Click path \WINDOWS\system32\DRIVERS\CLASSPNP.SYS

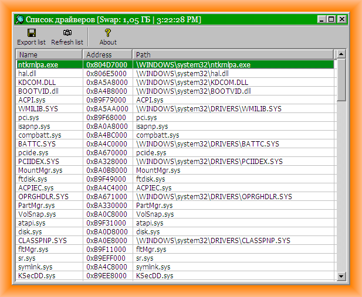tap(213, 240)
